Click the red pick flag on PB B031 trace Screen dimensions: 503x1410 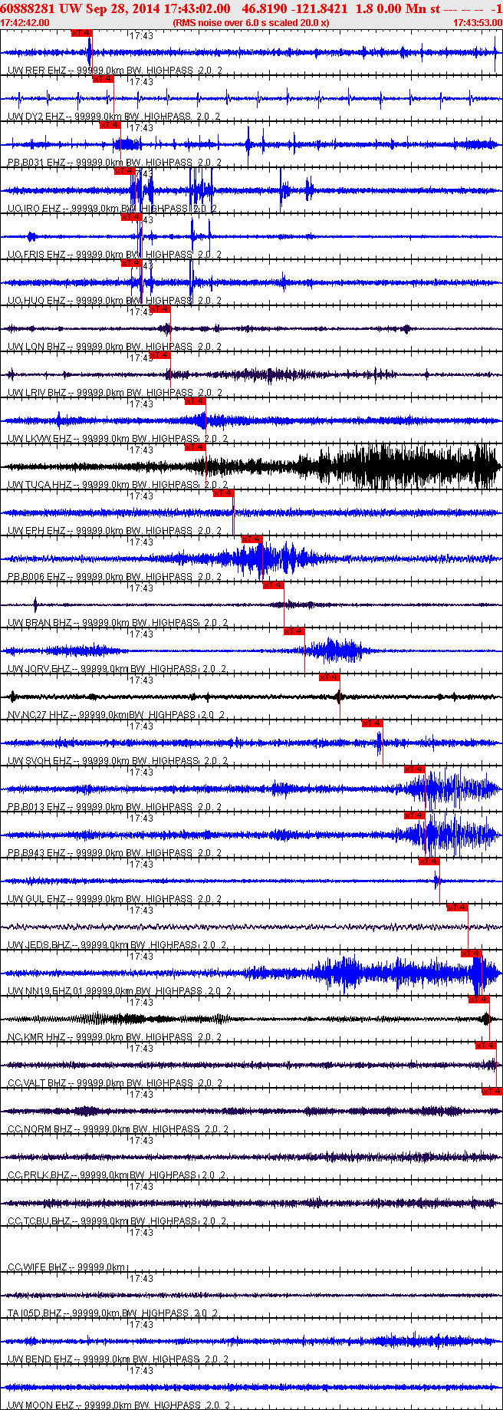[x=110, y=125]
